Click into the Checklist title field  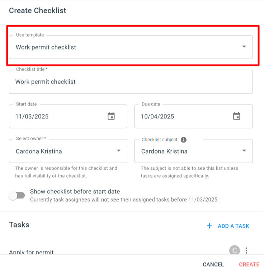[131, 82]
